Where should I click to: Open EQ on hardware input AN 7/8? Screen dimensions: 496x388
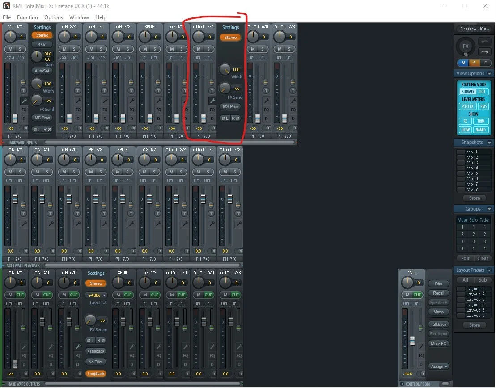coord(131,110)
